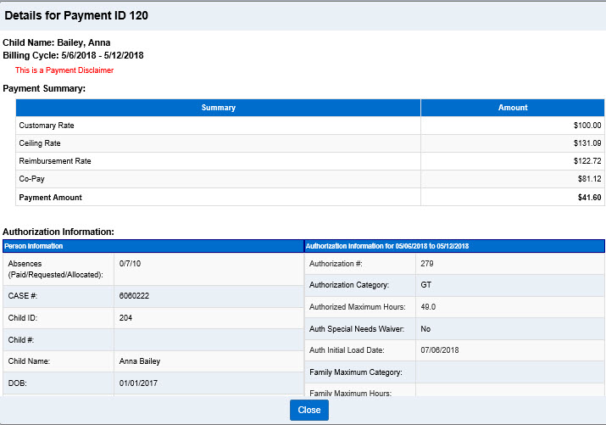
Task: Select the Reimbursement Rate label
Action: click(55, 161)
